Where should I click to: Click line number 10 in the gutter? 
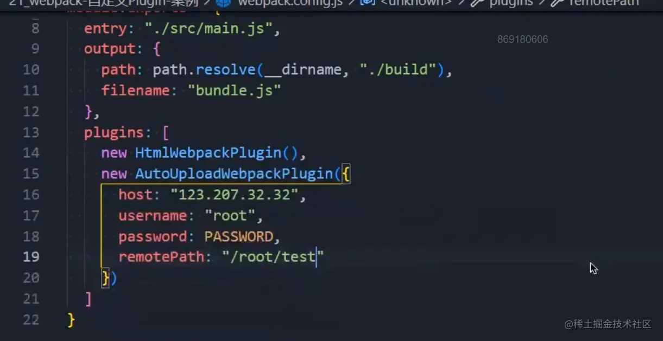[31, 69]
